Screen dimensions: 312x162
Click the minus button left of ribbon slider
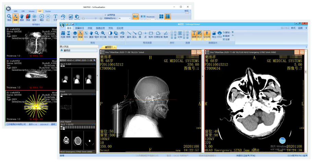coord(83,18)
